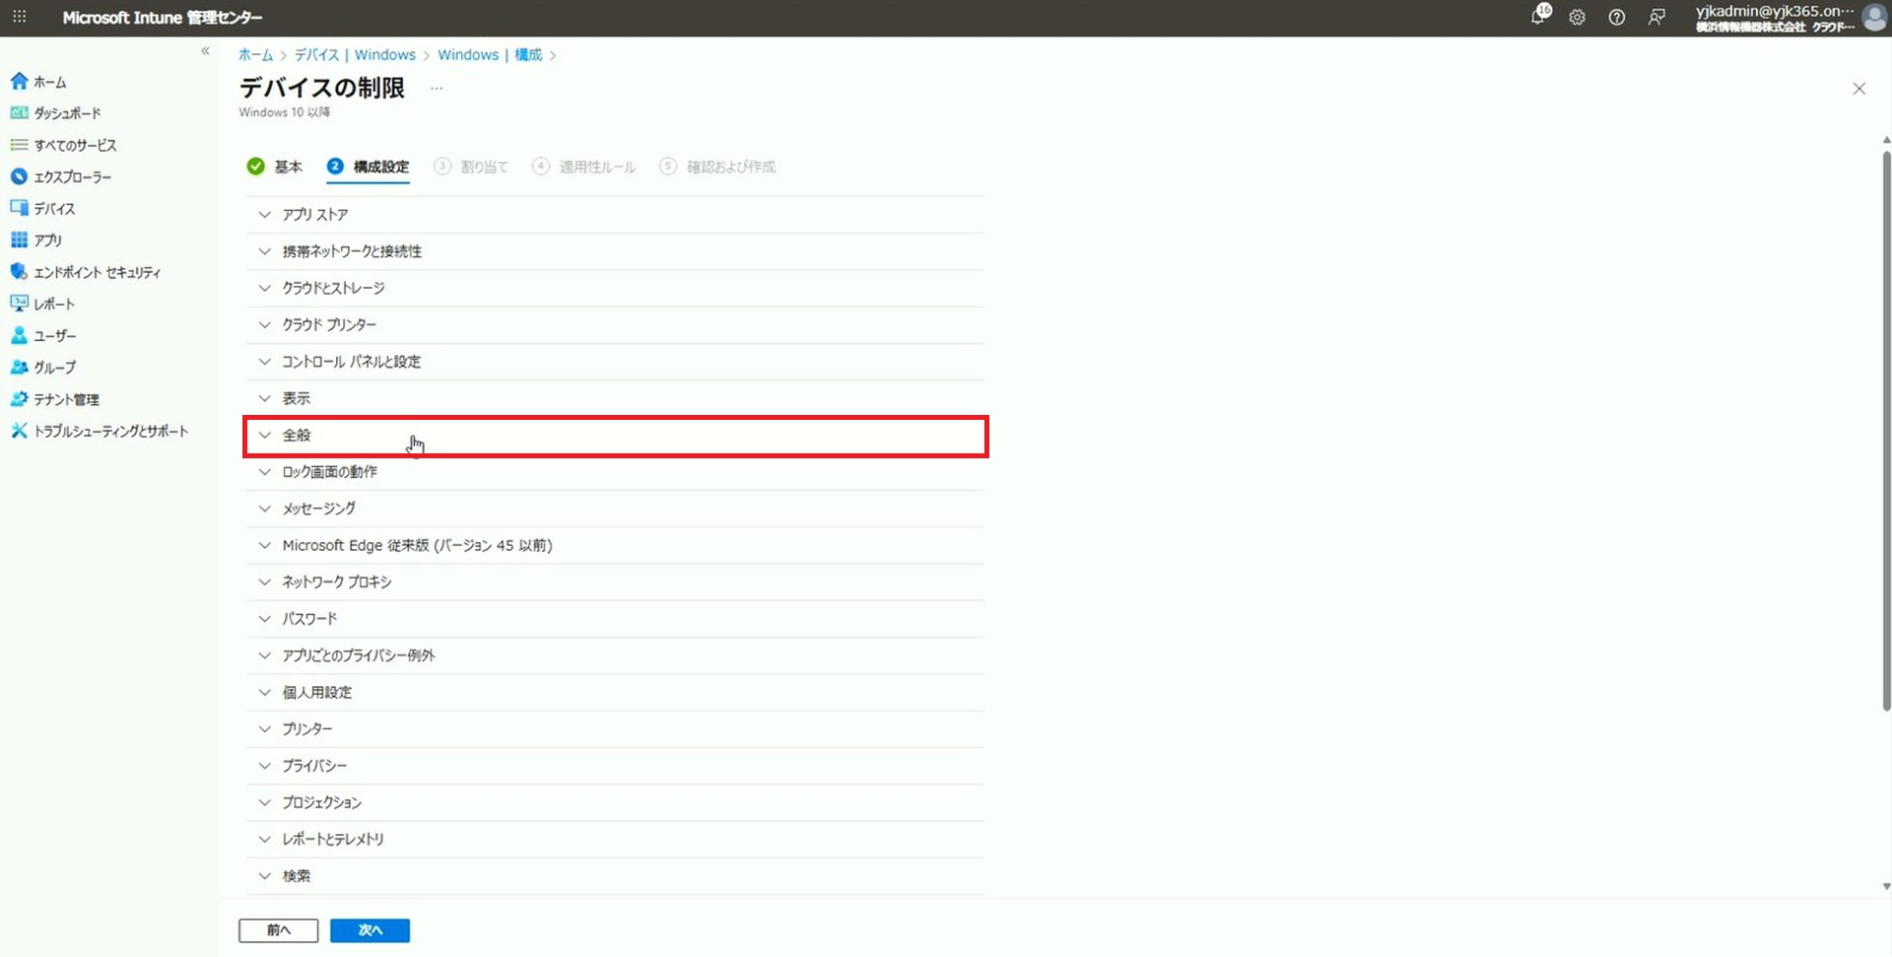Open the settings gear icon

[x=1578, y=18]
